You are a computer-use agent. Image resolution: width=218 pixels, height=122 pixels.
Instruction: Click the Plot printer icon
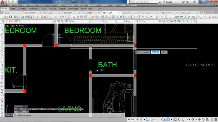(15, 17)
